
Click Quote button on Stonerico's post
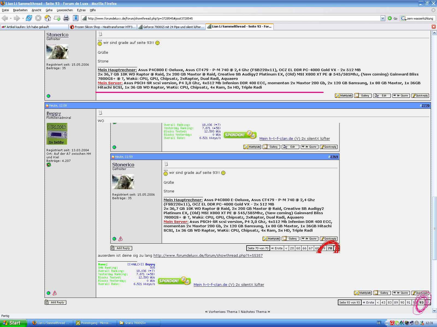pyautogui.click(x=401, y=96)
